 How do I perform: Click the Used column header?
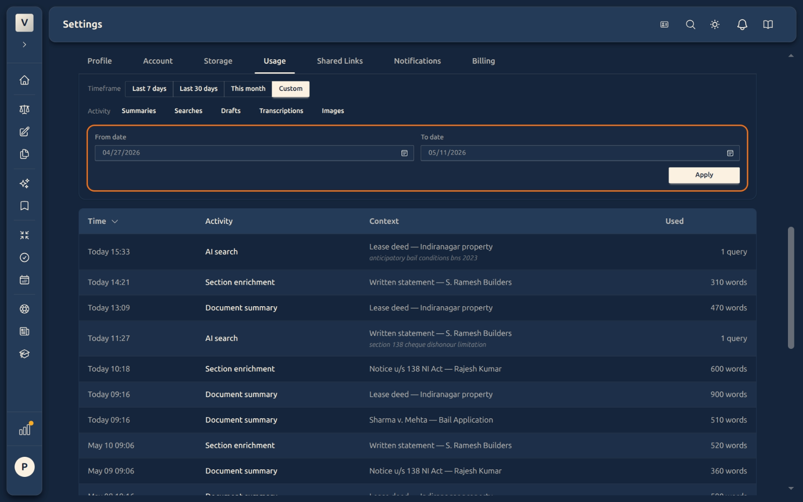[x=675, y=221]
